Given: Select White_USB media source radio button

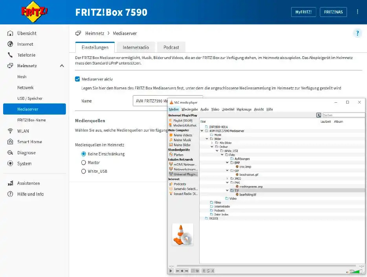Looking at the screenshot, I should coord(84,171).
